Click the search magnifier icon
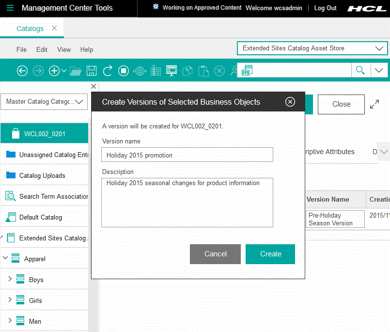 [x=360, y=70]
